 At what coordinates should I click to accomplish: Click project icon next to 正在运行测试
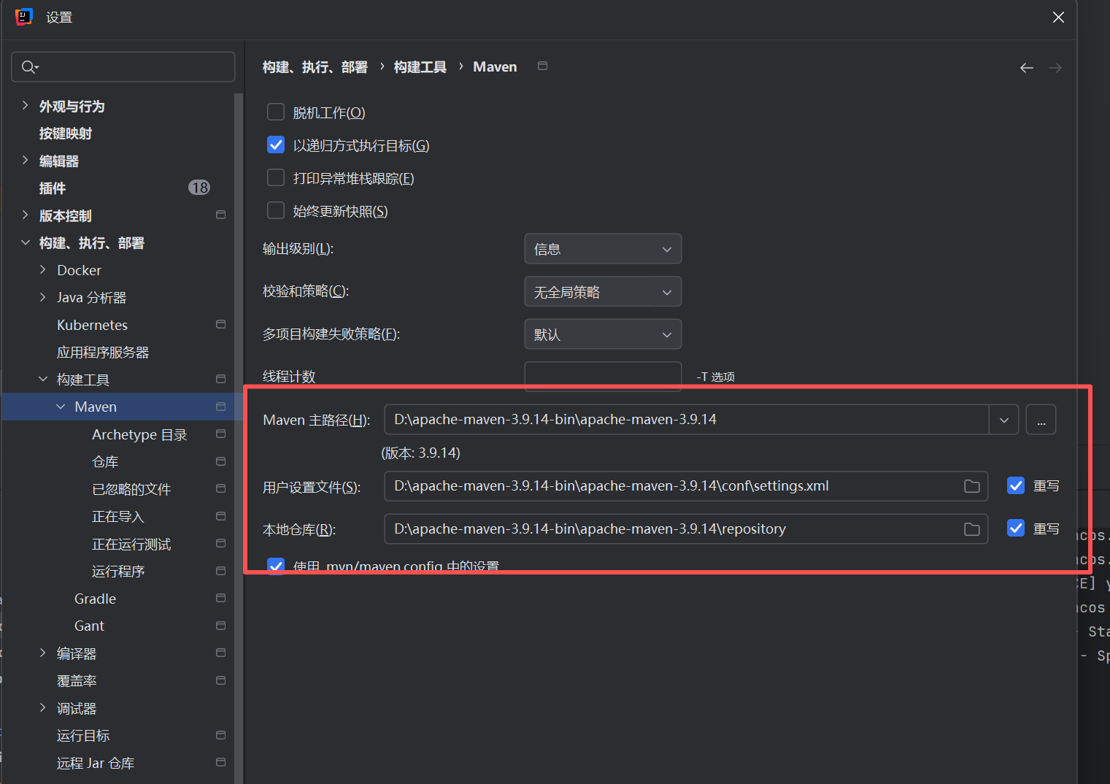coord(220,543)
